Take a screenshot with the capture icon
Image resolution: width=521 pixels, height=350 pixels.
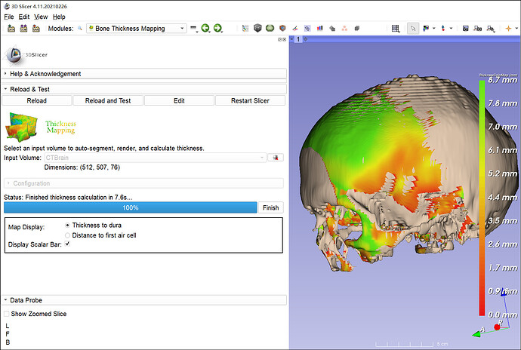point(465,29)
